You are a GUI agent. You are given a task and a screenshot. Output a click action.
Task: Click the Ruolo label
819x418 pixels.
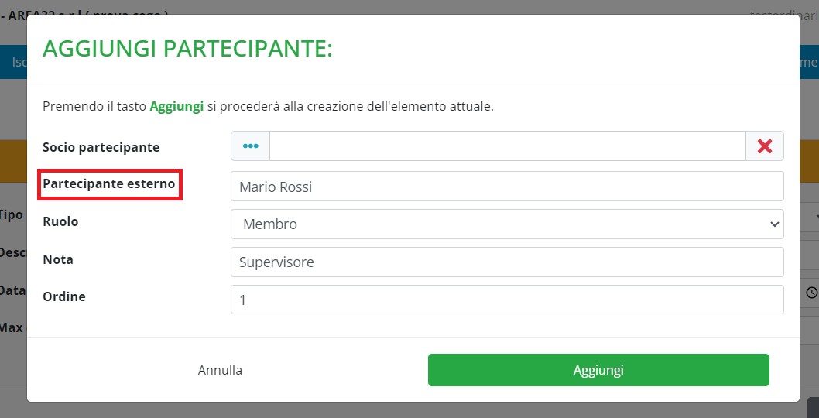point(60,221)
